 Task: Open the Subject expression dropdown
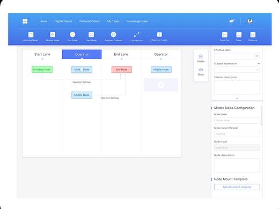tap(237, 70)
